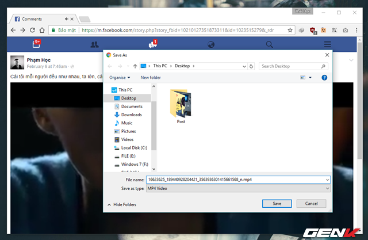Reload the Facebook page
Screen dimensions: 368x240
pyautogui.click(x=32, y=30)
